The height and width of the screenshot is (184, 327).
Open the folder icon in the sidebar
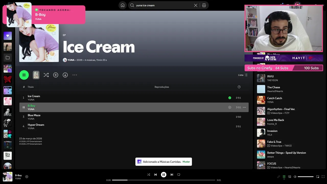(x=8, y=58)
